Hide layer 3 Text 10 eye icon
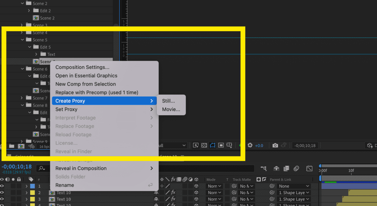 tap(2, 199)
